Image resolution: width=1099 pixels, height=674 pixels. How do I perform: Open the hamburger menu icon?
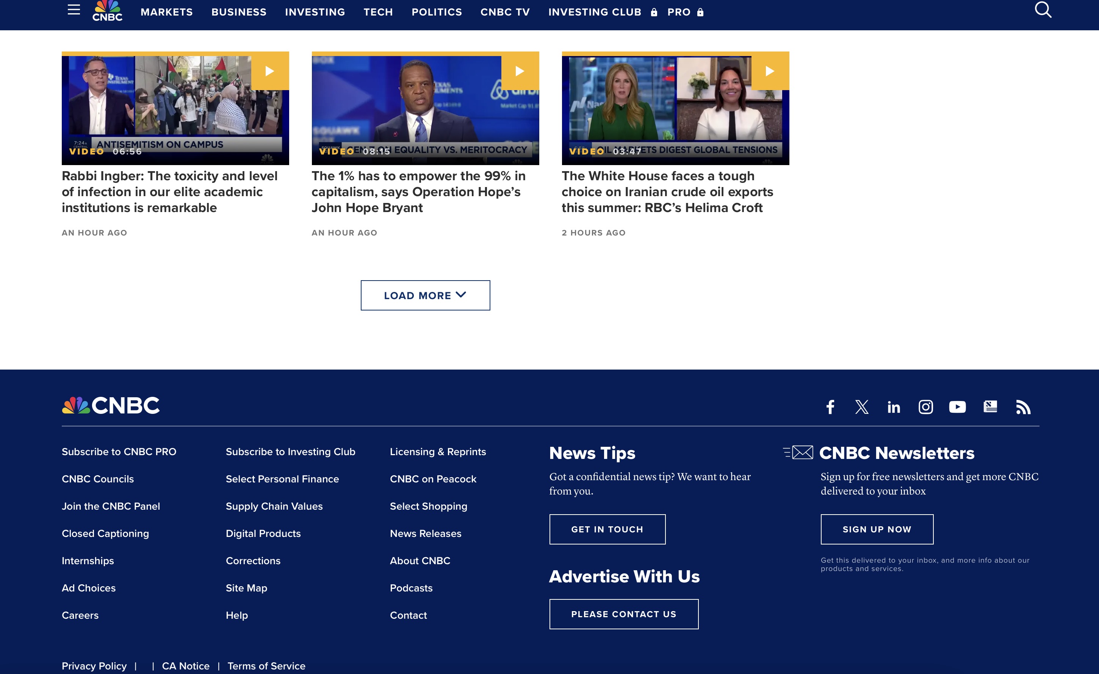[74, 10]
